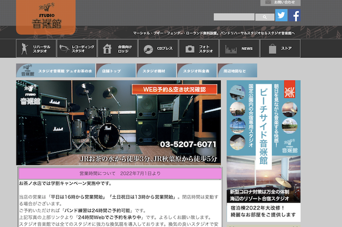Image resolution: width=342 pixels, height=227 pixels.
Task: Click the Studio 音楽館 orange logo
Action: (46, 17)
